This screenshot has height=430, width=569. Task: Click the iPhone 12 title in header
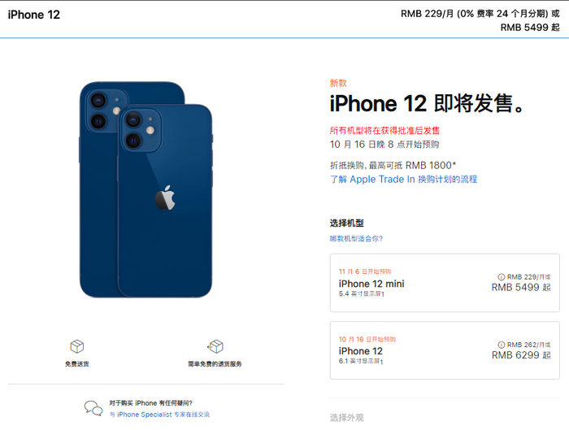tap(34, 15)
